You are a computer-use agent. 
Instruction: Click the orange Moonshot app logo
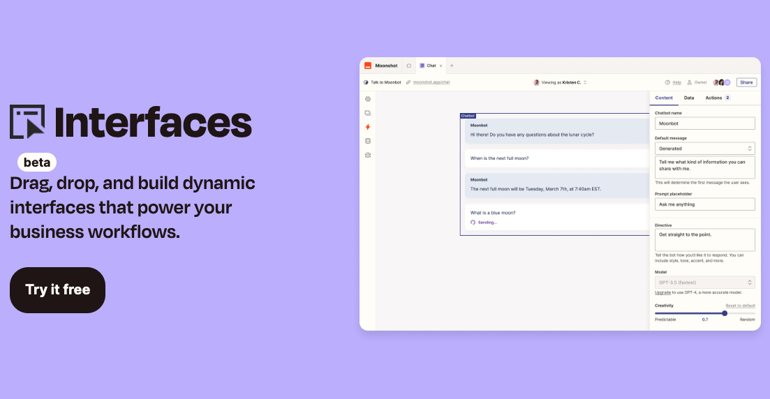(x=368, y=66)
